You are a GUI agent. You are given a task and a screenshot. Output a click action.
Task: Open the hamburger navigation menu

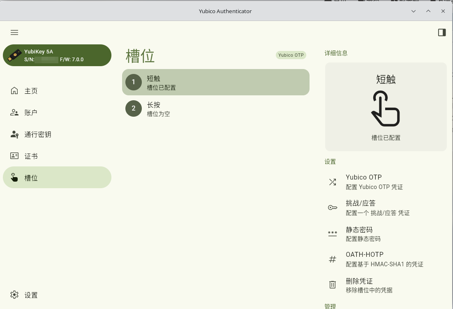coord(14,32)
